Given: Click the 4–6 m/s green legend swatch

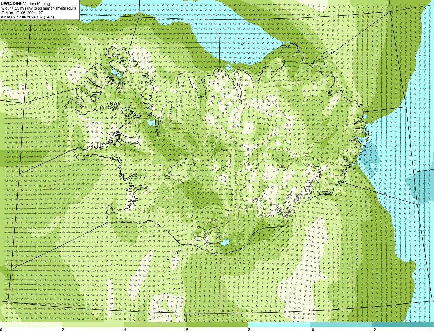Looking at the screenshot, I should pos(156,325).
